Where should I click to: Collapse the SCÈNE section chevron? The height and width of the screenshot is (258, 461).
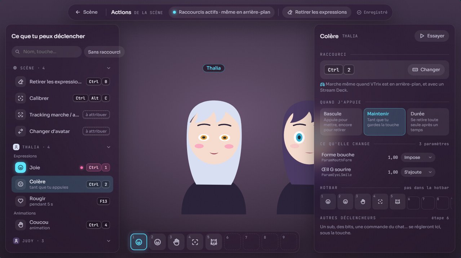point(108,68)
